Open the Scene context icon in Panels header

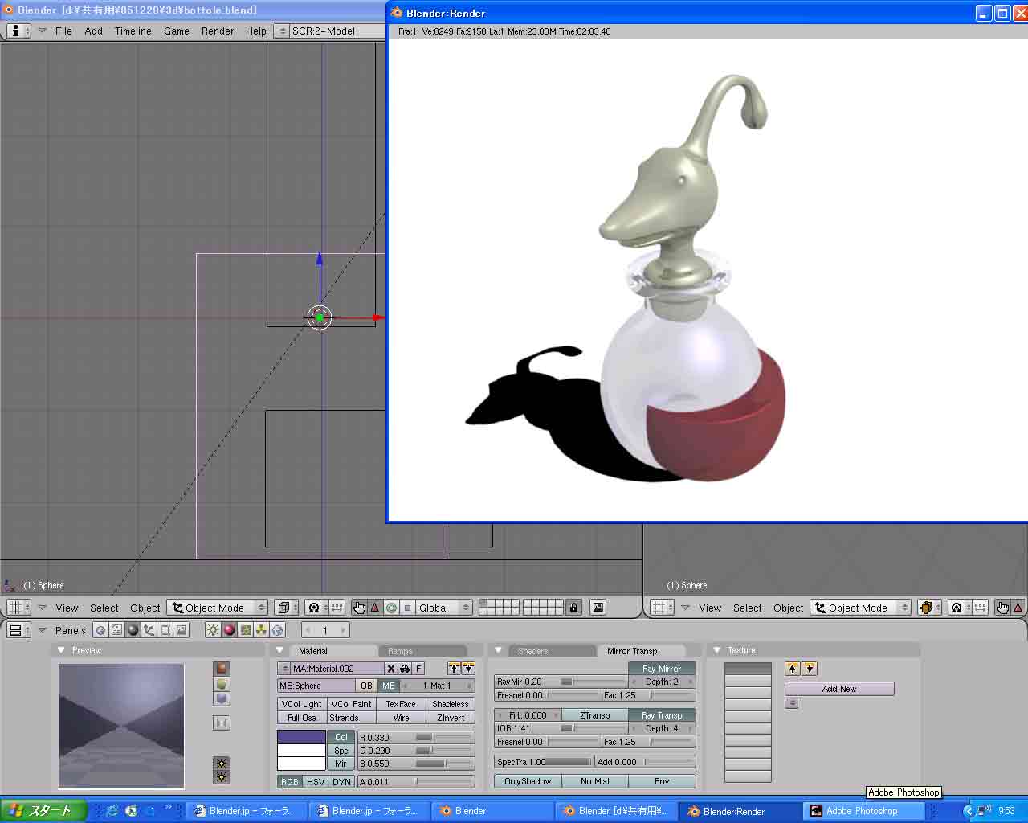(182, 630)
